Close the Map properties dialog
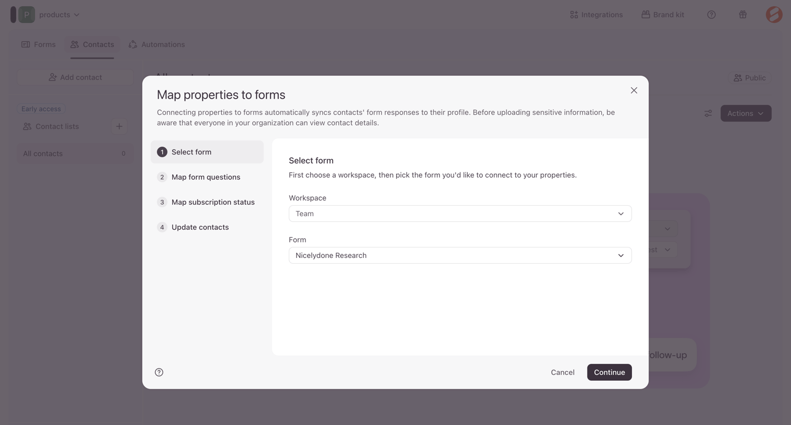The width and height of the screenshot is (791, 425). point(634,90)
